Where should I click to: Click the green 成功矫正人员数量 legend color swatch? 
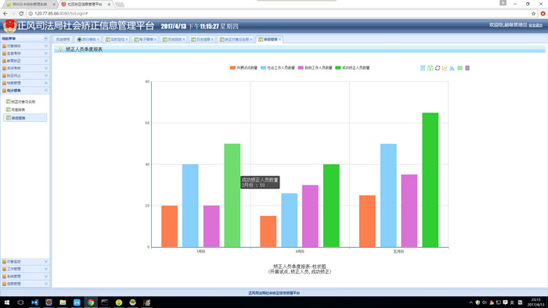point(338,68)
